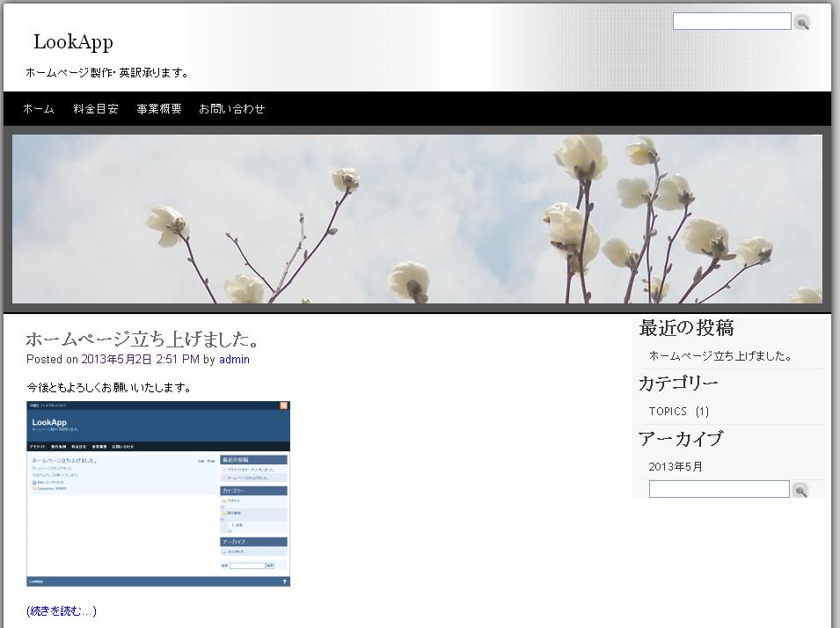The image size is (840, 628).
Task: Open the recent post link in the sidebar
Action: click(x=720, y=356)
